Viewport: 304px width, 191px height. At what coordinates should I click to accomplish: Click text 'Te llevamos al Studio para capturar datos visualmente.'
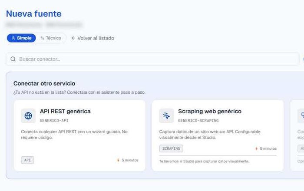pyautogui.click(x=204, y=161)
